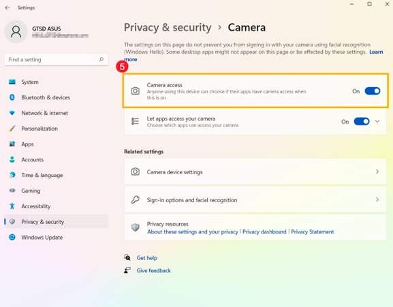
Task: Click the Get help icon
Action: tap(127, 257)
